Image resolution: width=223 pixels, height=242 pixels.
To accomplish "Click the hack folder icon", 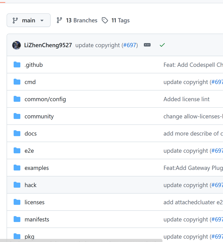I will tap(17, 185).
